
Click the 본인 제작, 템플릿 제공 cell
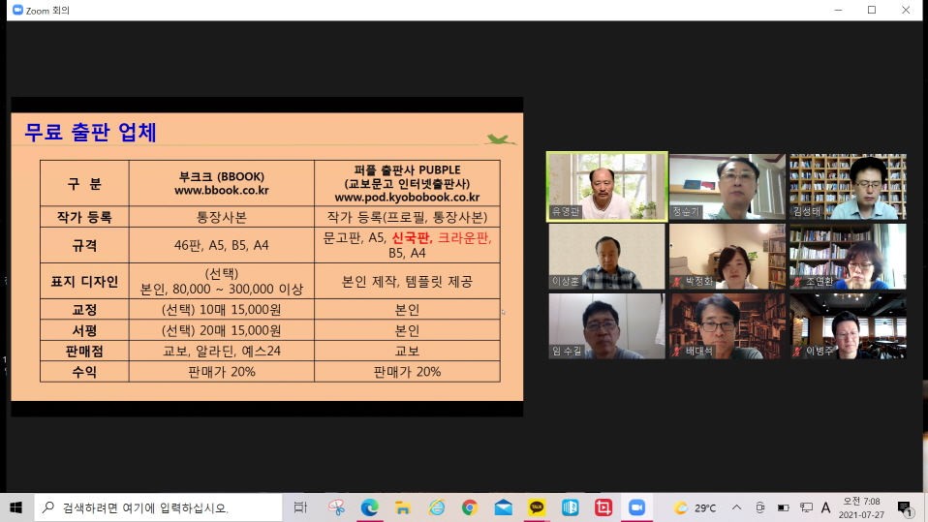tap(407, 281)
